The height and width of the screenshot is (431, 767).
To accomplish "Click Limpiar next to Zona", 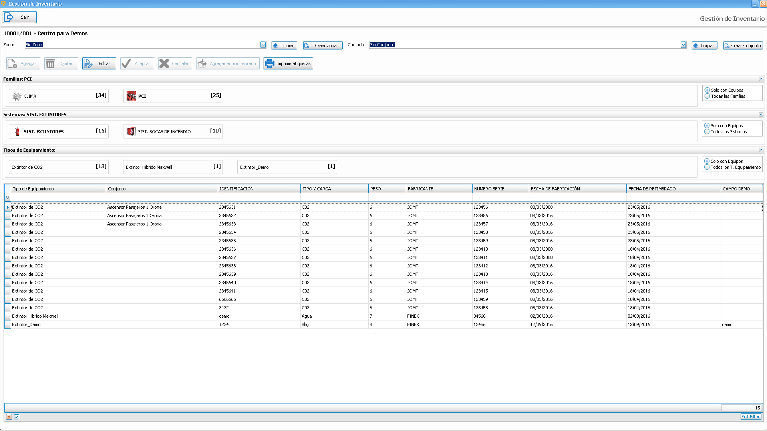I will [x=284, y=45].
